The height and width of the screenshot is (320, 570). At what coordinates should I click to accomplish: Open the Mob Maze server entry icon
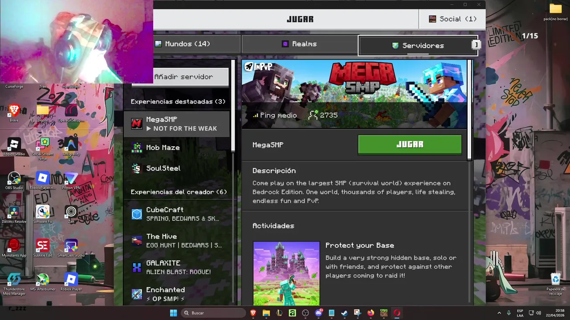(137, 148)
